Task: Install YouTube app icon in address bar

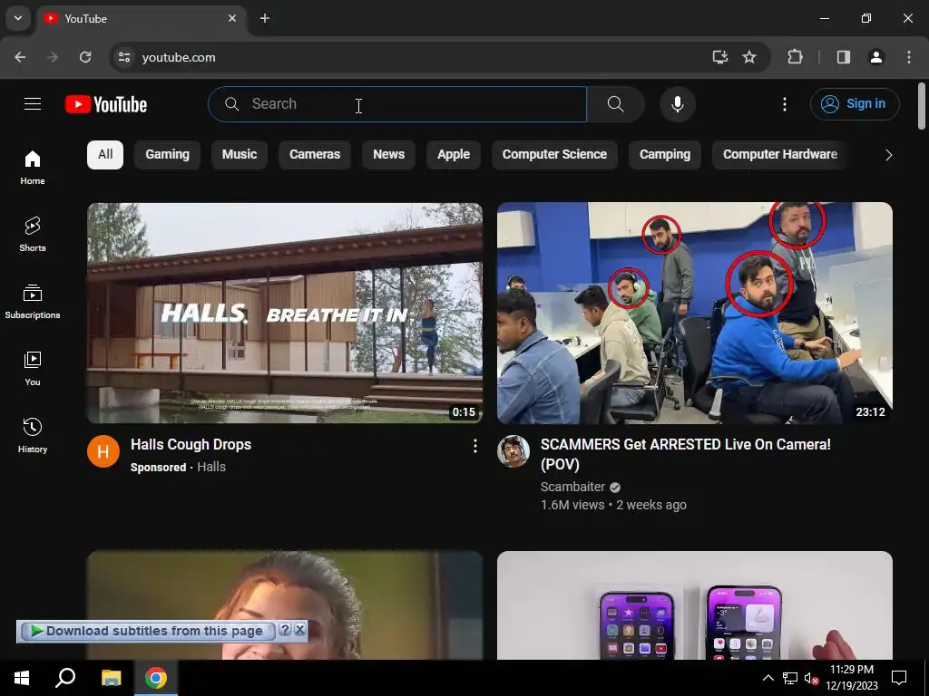Action: click(719, 57)
